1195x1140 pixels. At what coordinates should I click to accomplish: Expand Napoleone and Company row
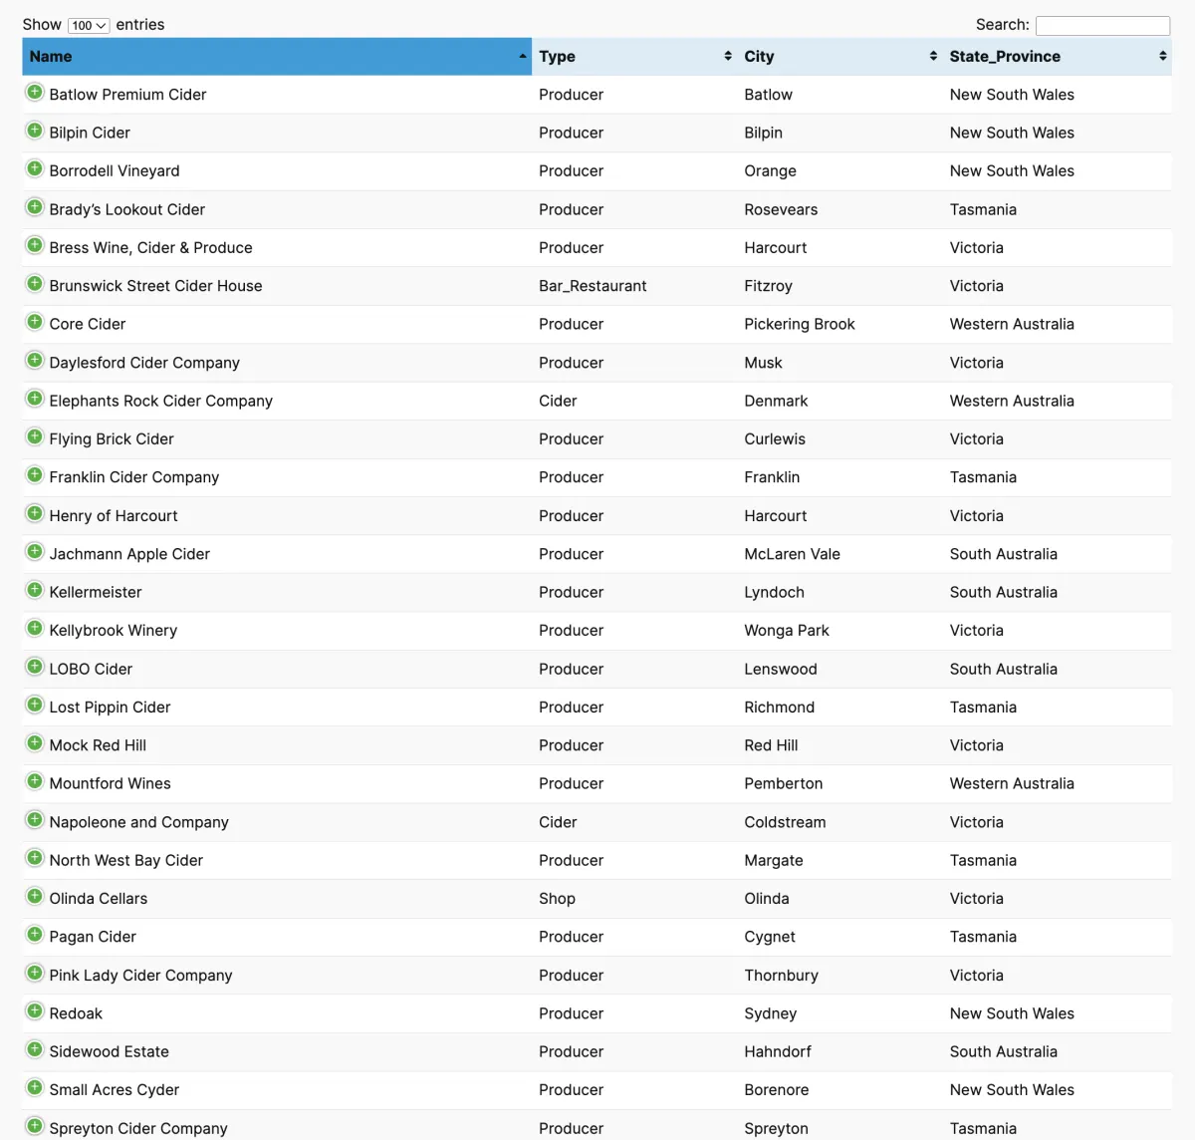pos(35,820)
